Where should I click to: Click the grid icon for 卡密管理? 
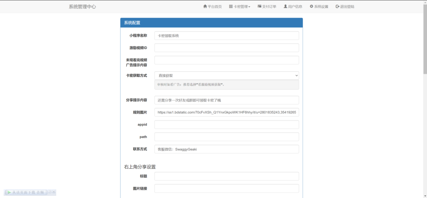[231, 7]
